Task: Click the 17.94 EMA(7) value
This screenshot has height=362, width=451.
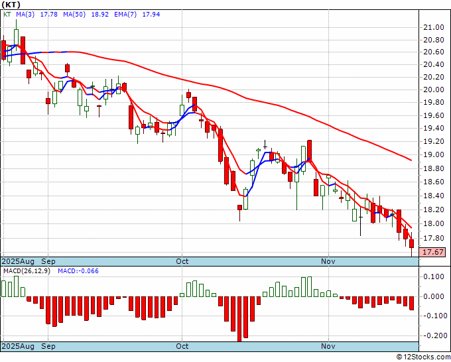Action: point(151,15)
